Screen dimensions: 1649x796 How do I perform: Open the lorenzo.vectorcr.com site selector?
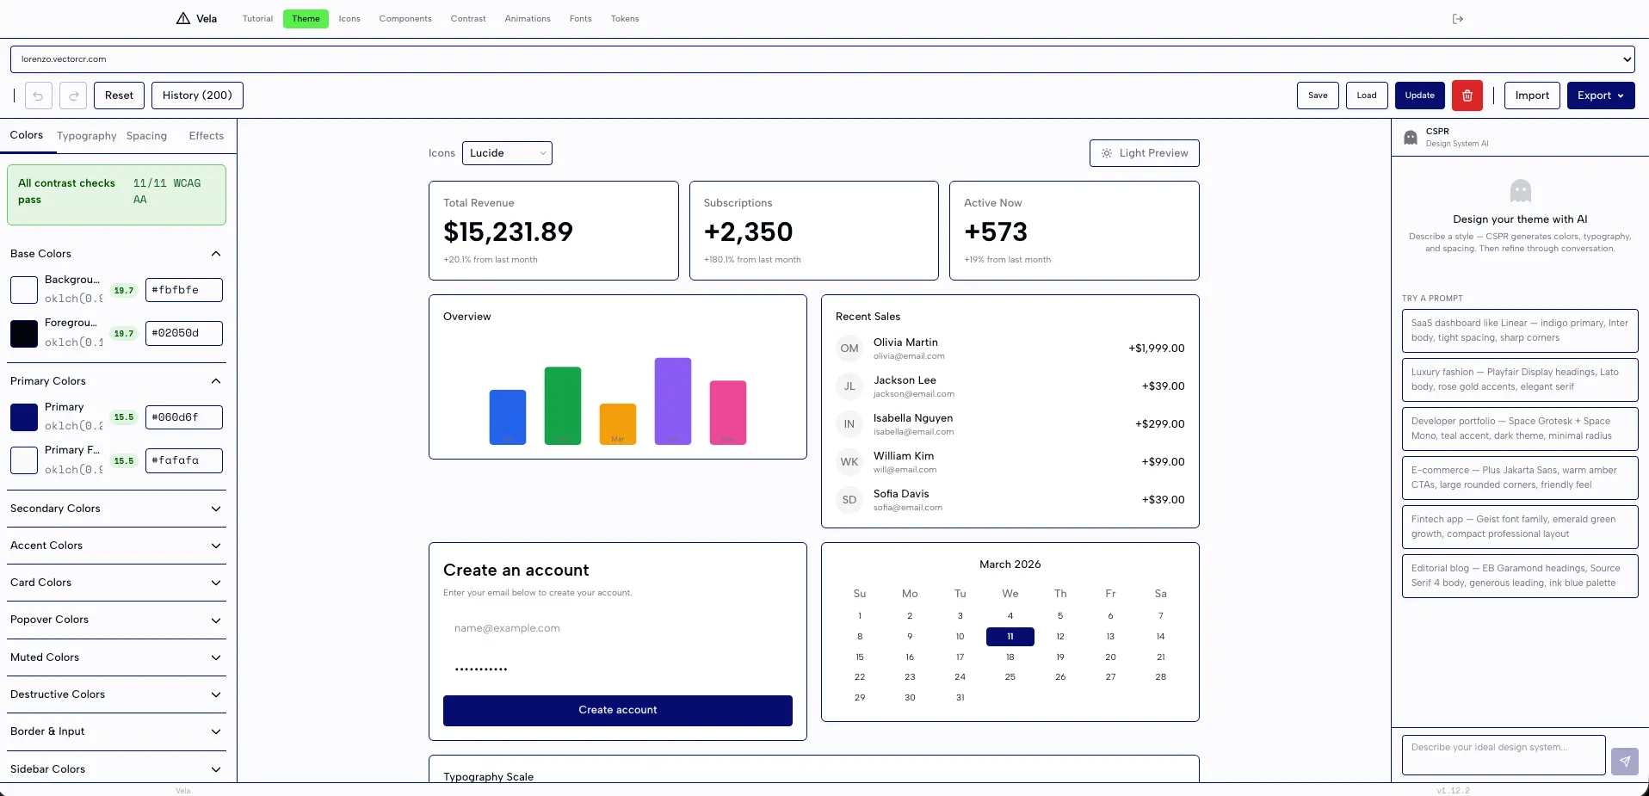pos(822,59)
